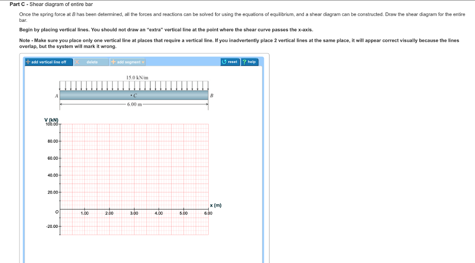Click point C on the beam
Screen dimensions: 475x263
(x=134, y=96)
